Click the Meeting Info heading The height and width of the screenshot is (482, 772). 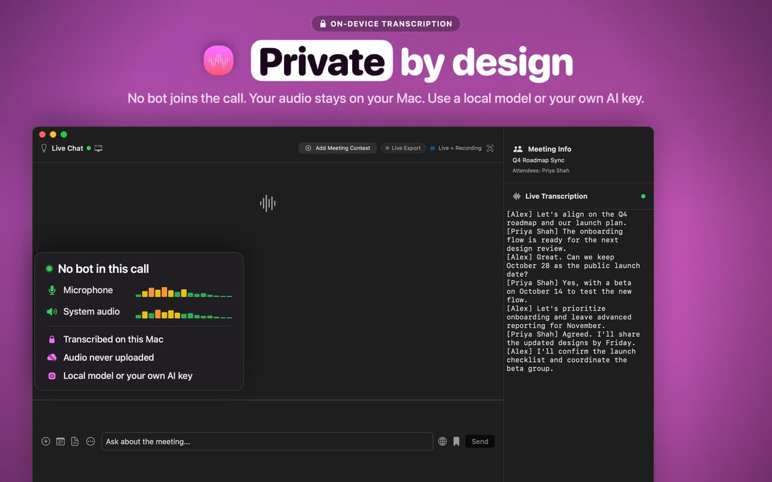pos(549,149)
